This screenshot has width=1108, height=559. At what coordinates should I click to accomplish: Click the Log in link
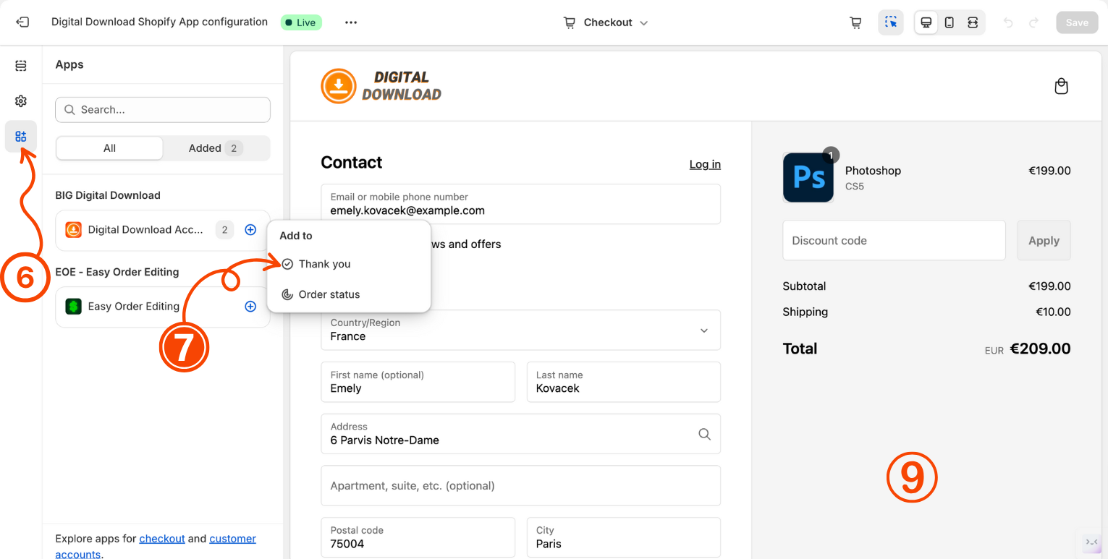(x=704, y=164)
